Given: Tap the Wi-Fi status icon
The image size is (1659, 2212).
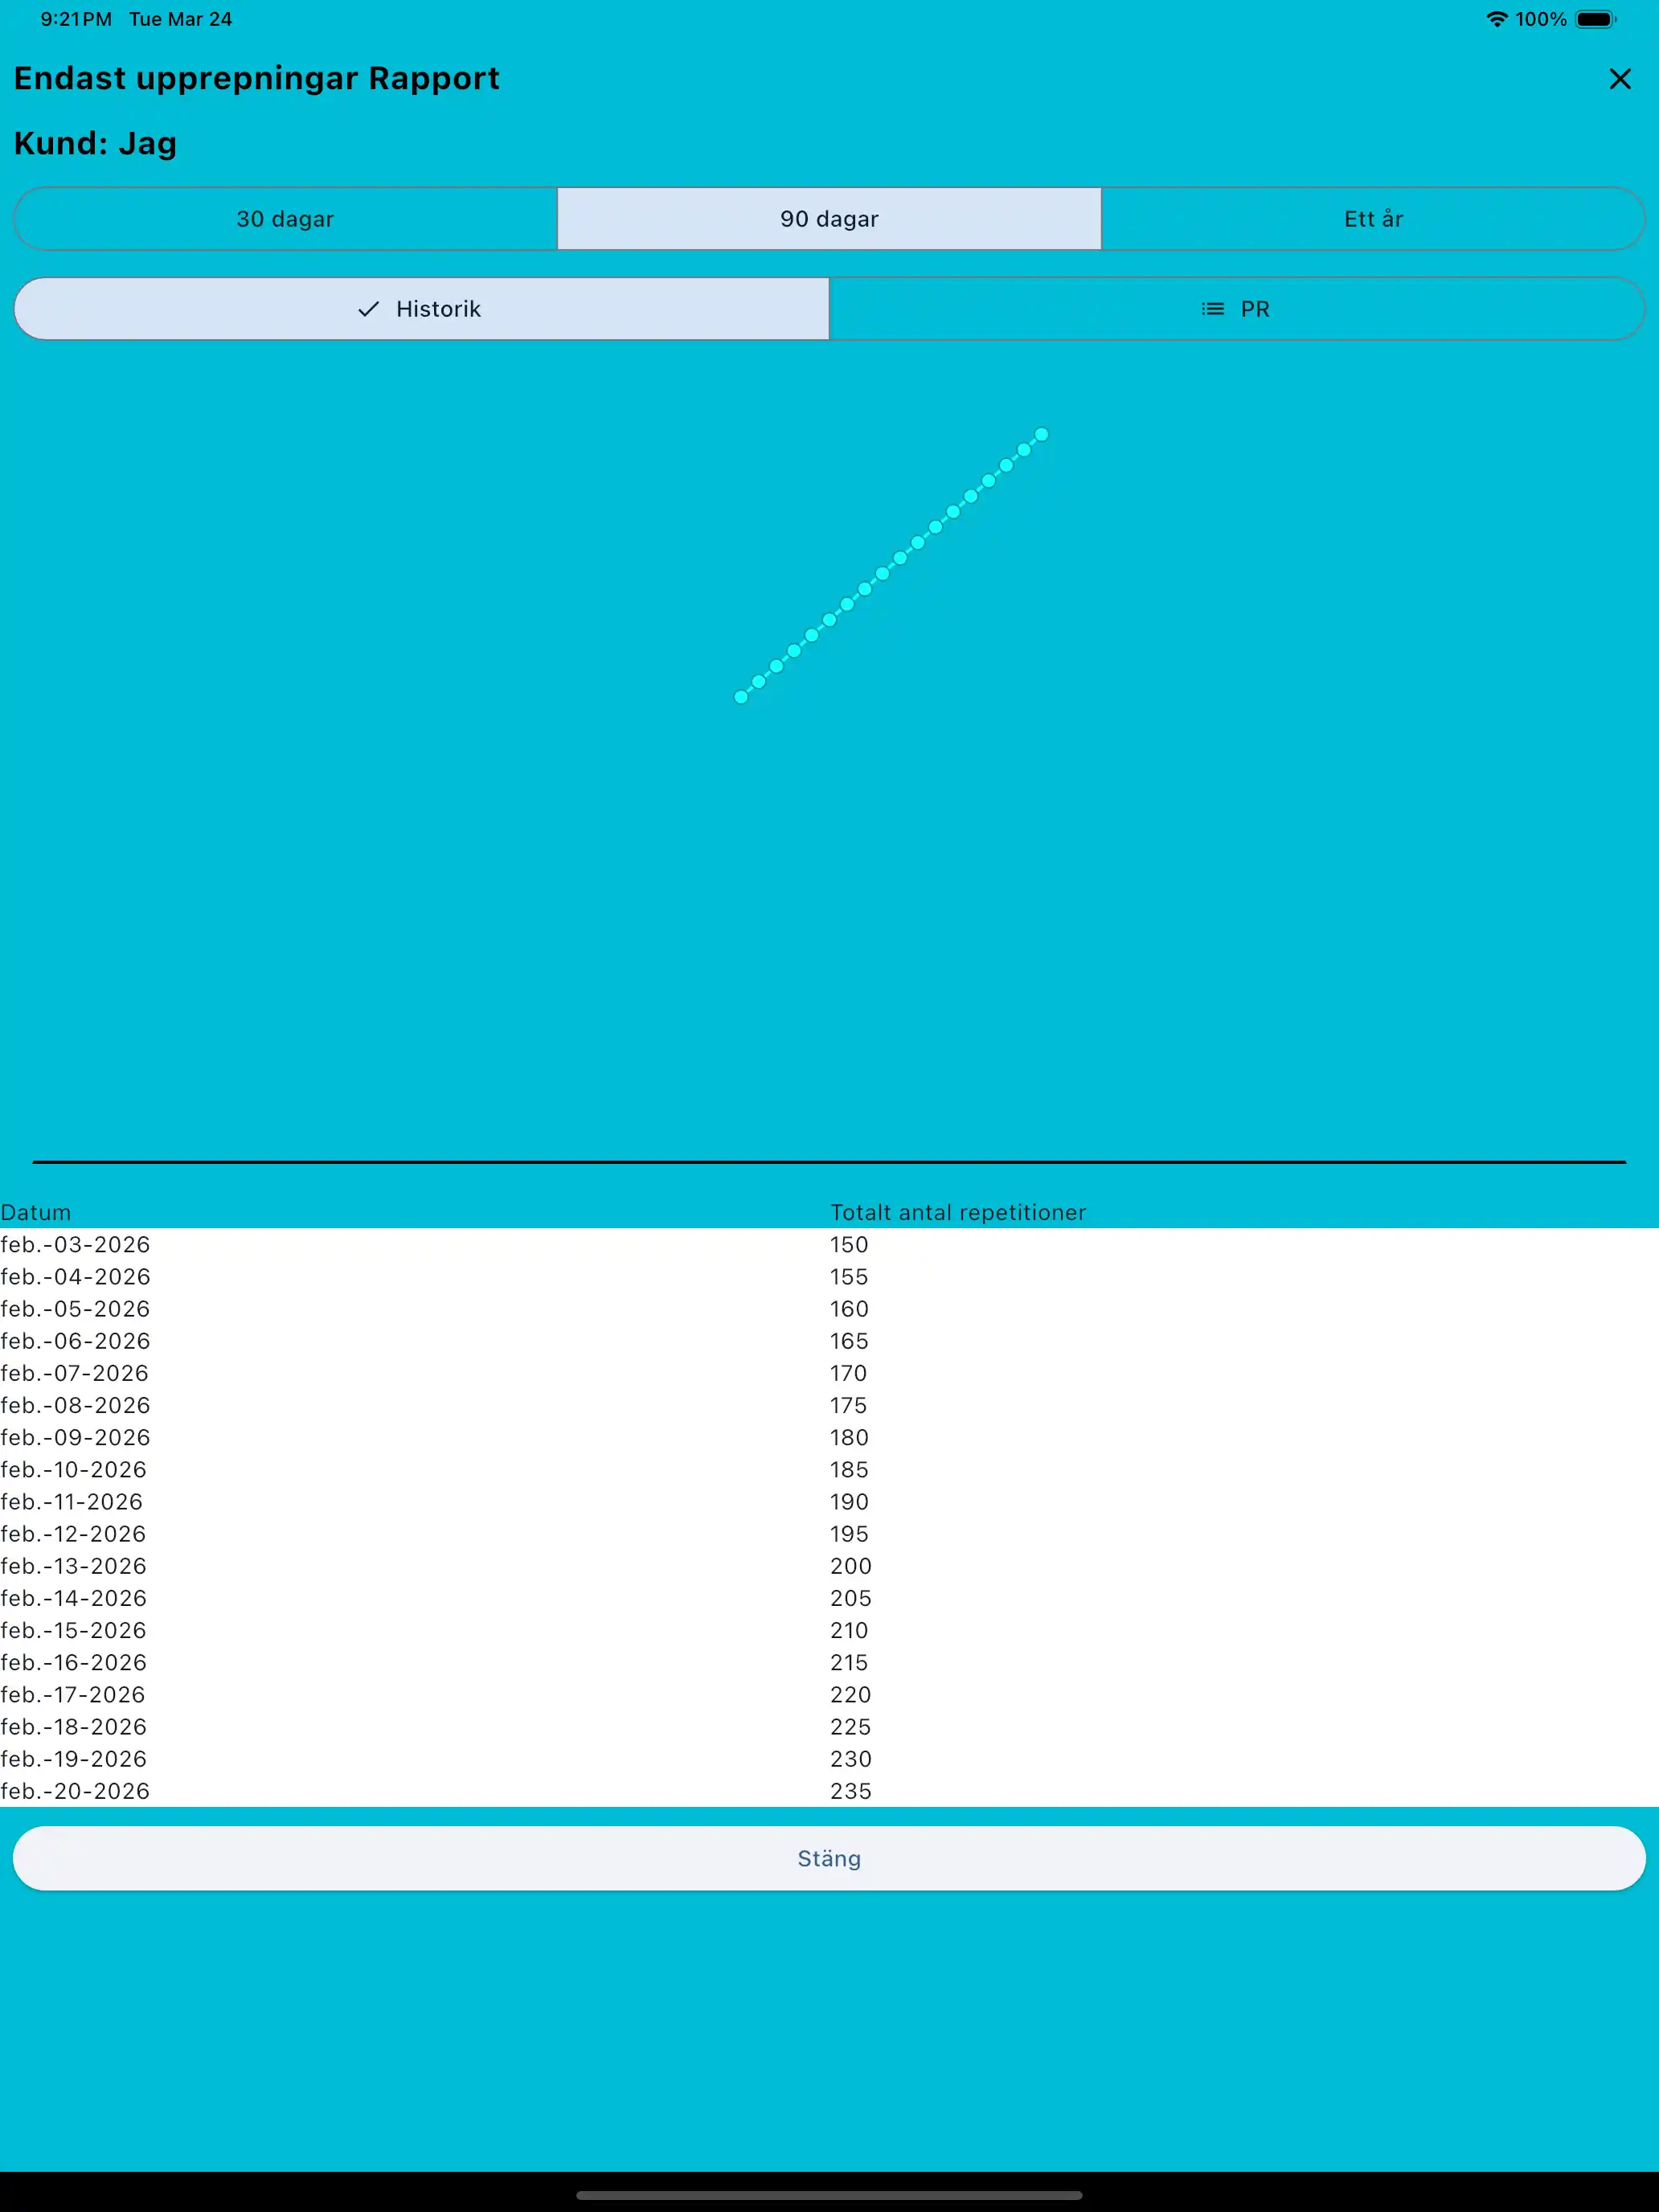Looking at the screenshot, I should click(x=1496, y=19).
